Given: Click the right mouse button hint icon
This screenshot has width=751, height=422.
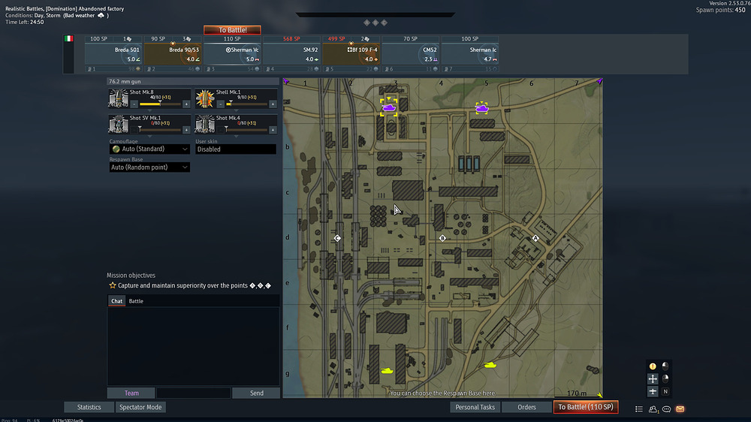Looking at the screenshot, I should pyautogui.click(x=665, y=379).
